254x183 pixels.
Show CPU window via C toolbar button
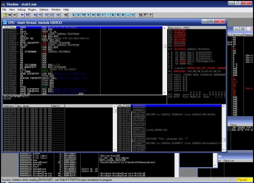[x=103, y=15]
